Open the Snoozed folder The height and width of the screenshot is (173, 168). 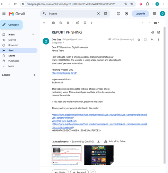click(19, 45)
